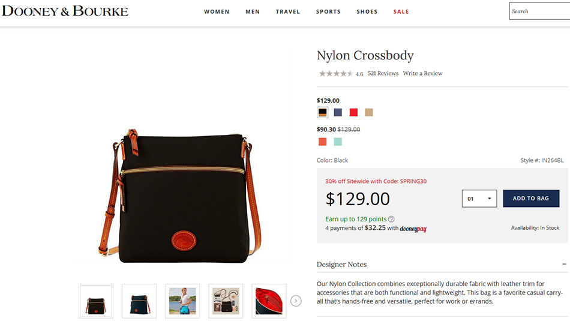Image resolution: width=570 pixels, height=321 pixels.
Task: Click the dooneypay logo
Action: coord(413,229)
